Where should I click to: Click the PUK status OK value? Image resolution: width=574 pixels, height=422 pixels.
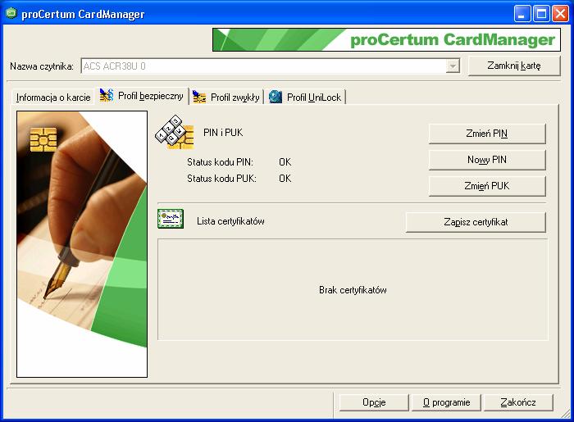point(285,179)
